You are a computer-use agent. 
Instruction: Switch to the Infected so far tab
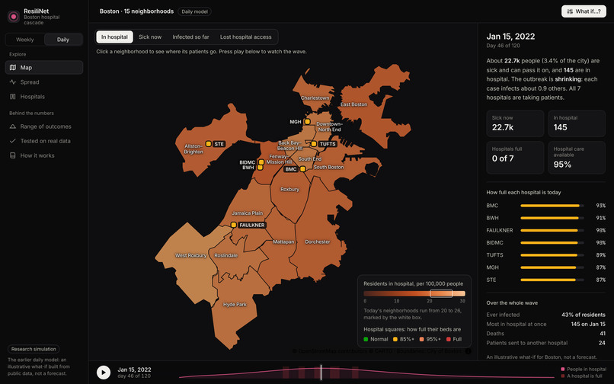(190, 37)
